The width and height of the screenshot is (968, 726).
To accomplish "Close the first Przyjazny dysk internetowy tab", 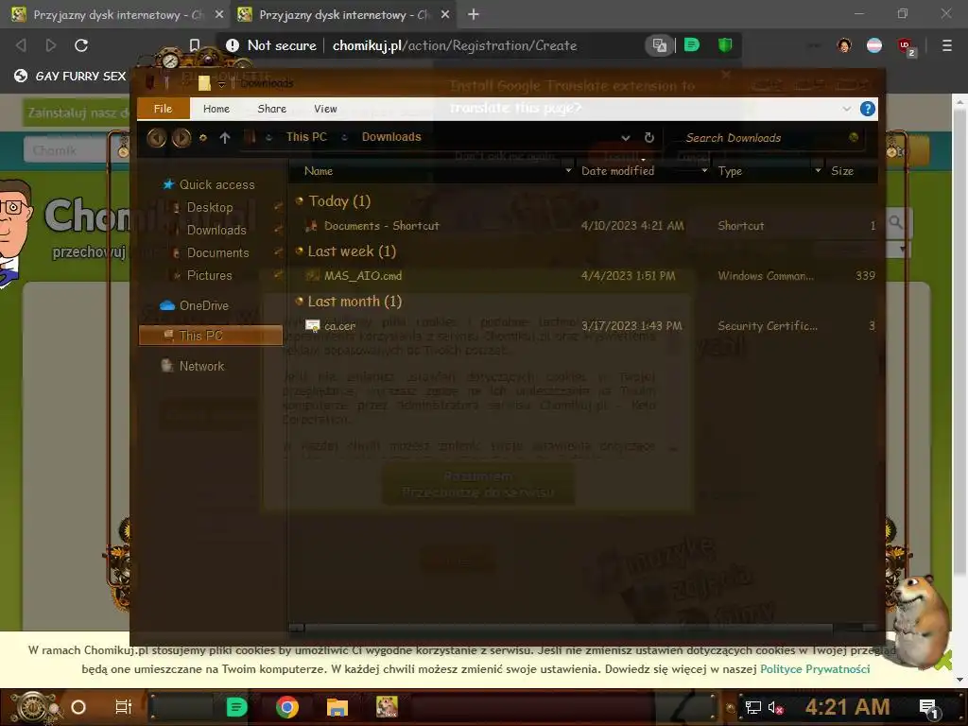I will (x=219, y=14).
